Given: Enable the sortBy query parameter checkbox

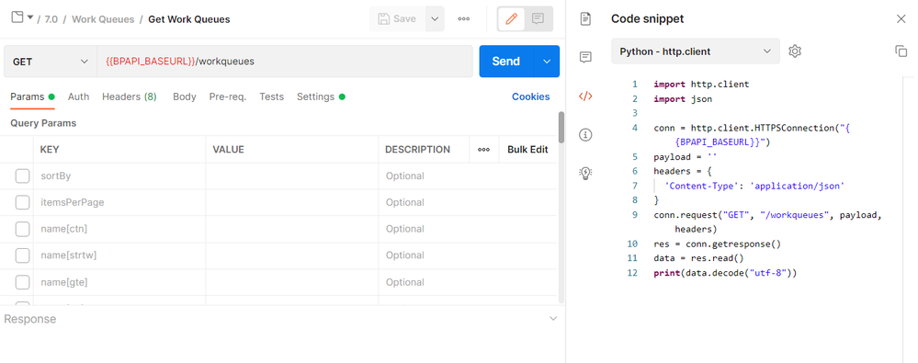Looking at the screenshot, I should tap(22, 176).
